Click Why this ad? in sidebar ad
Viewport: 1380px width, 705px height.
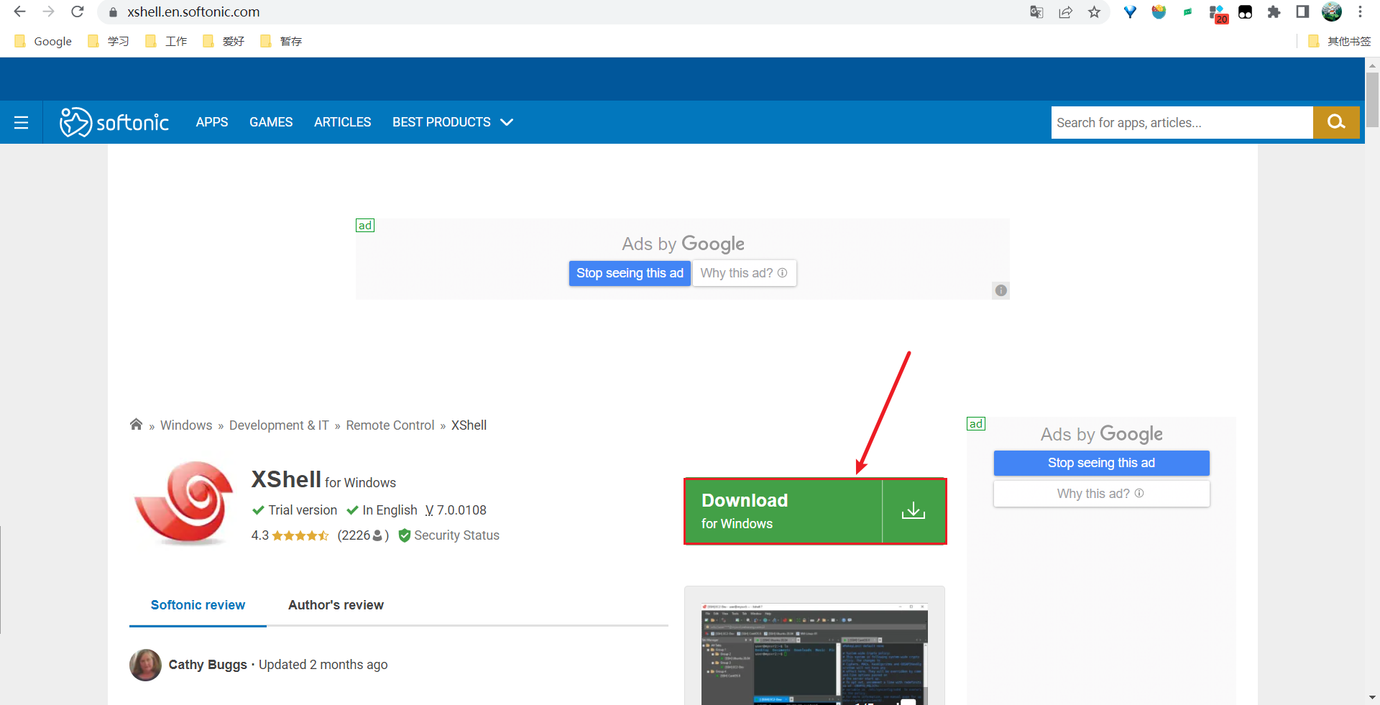click(1101, 494)
